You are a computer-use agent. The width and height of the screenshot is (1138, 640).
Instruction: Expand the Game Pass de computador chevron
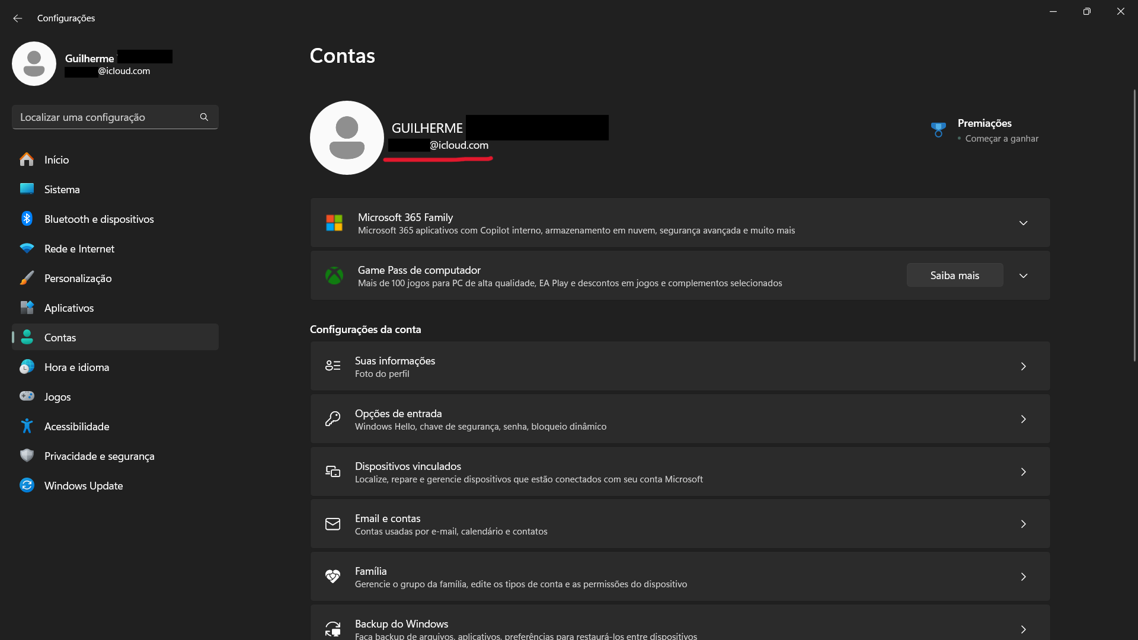tap(1023, 276)
